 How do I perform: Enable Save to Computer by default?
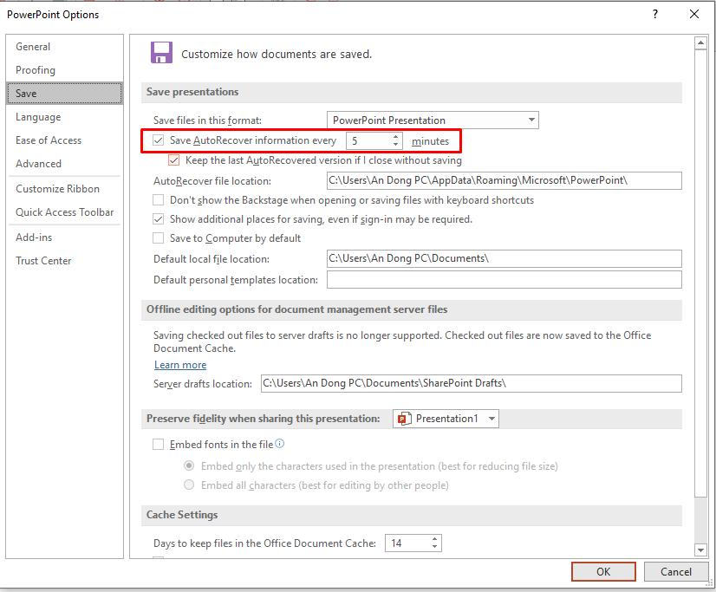coord(159,238)
